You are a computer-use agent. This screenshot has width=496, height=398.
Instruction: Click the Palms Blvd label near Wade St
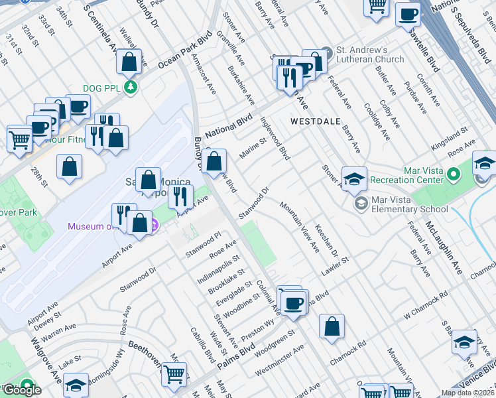[236, 356]
